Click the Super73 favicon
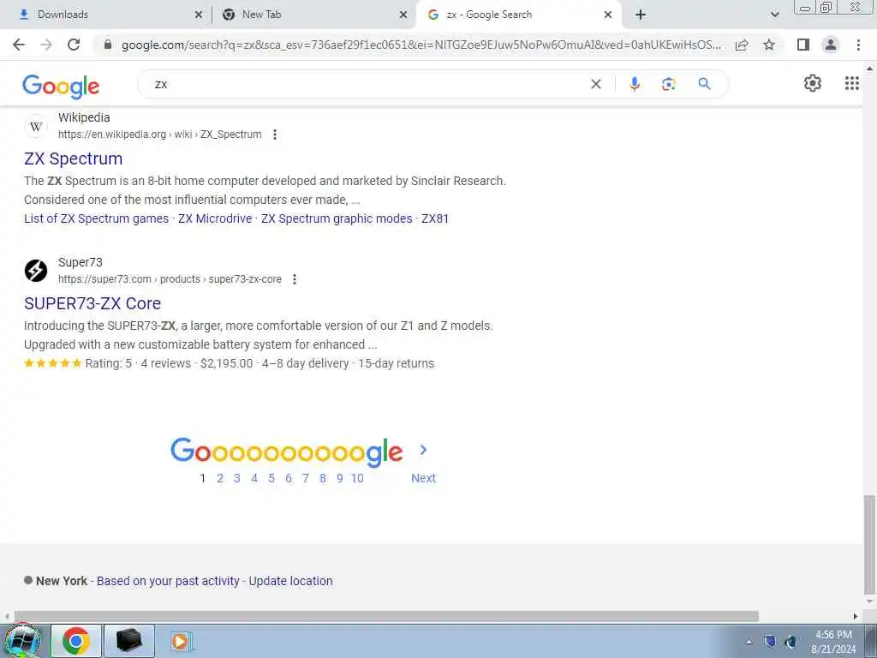This screenshot has height=658, width=877. [x=36, y=271]
